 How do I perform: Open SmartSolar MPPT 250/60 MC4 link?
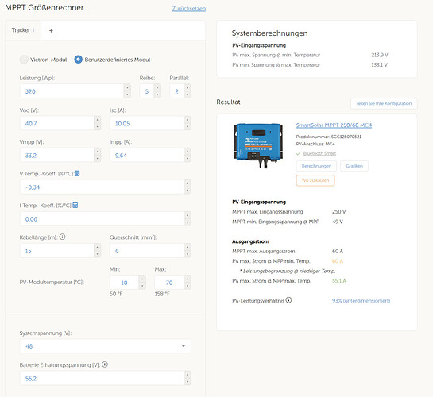coord(334,125)
